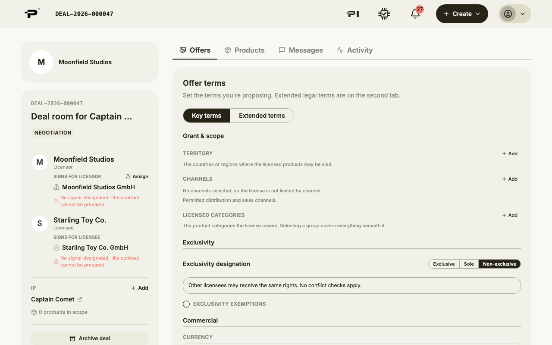Click Moonfield Studios licensor avatar M
The height and width of the screenshot is (345, 552).
point(40,163)
